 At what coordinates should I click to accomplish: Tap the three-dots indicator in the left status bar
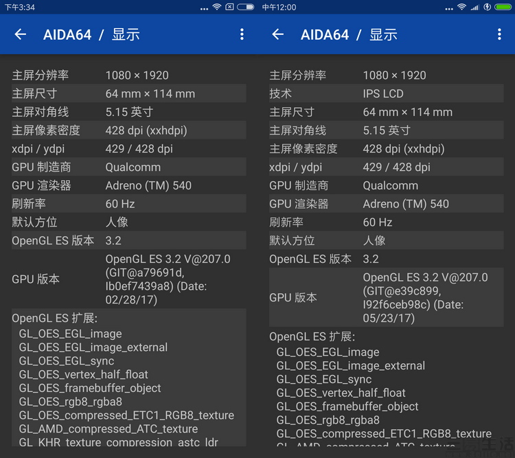click(205, 9)
